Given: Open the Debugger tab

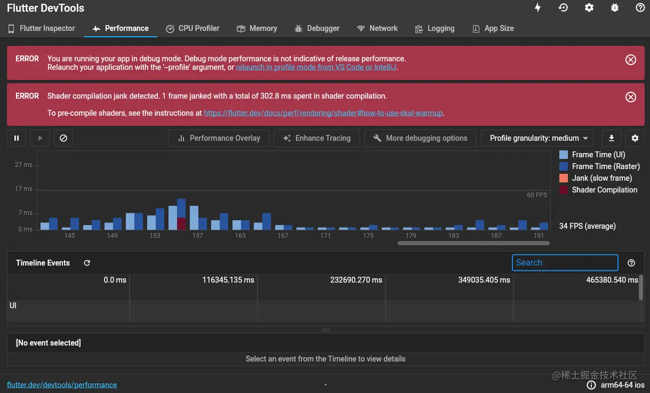Looking at the screenshot, I should point(316,28).
